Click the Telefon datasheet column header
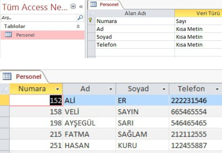 [x=196, y=89]
